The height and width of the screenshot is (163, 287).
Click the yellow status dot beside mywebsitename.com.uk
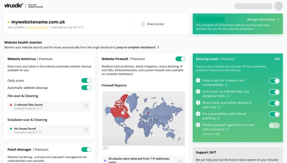[x=8, y=22]
